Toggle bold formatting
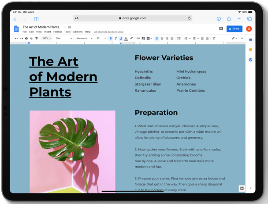This screenshot has width=268, height=204. click(111, 39)
